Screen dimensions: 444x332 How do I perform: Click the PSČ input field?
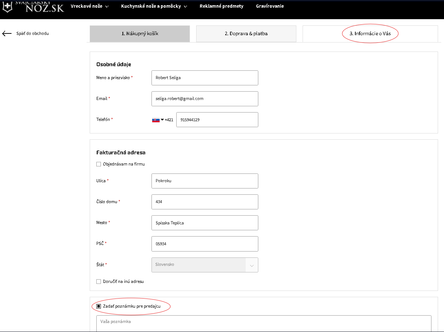[x=205, y=244]
